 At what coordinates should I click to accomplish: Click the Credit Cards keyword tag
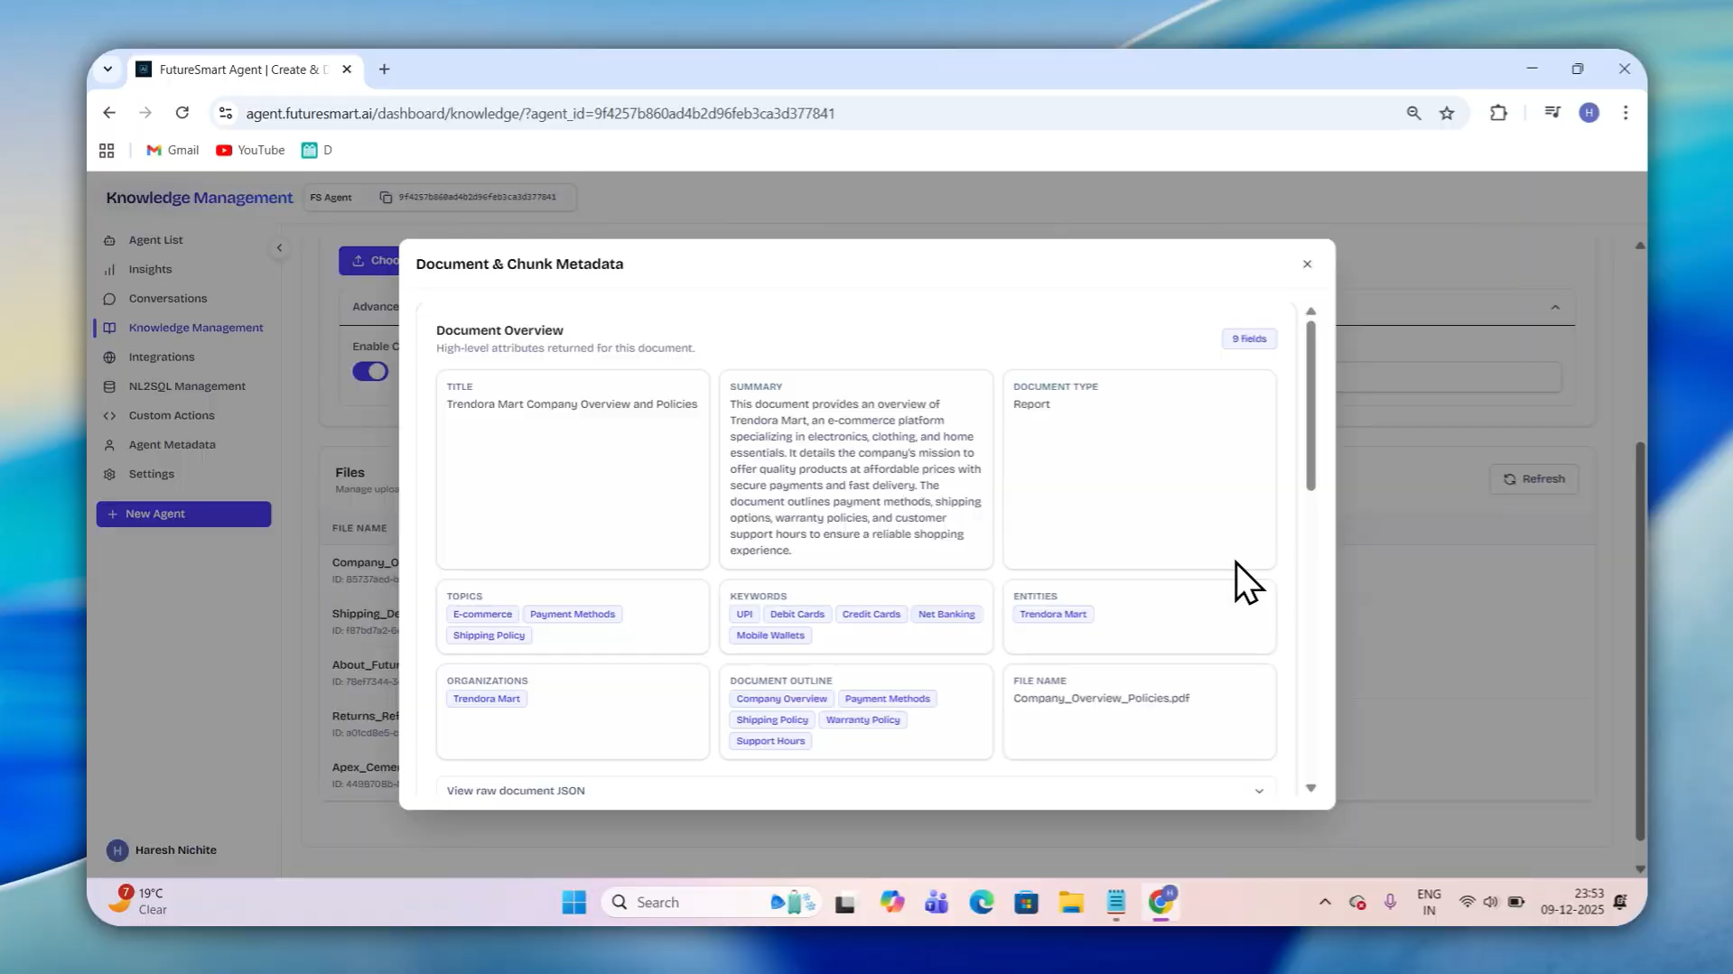tap(871, 614)
